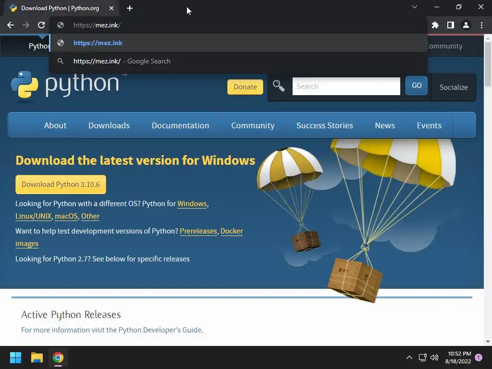
Task: Click the GO search button
Action: pyautogui.click(x=417, y=86)
